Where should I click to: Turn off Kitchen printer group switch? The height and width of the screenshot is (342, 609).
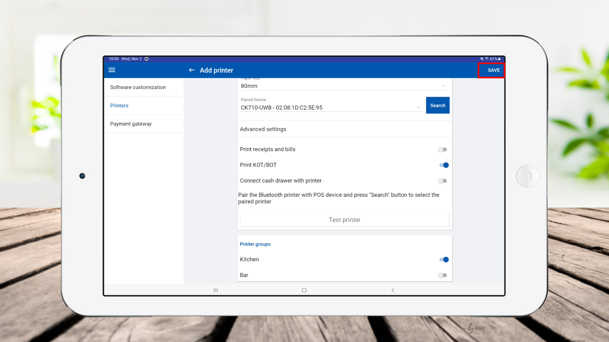tap(444, 259)
